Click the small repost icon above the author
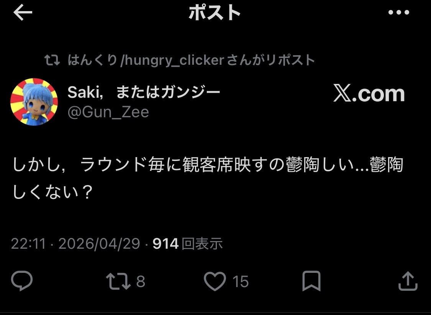The width and height of the screenshot is (431, 315). (52, 60)
